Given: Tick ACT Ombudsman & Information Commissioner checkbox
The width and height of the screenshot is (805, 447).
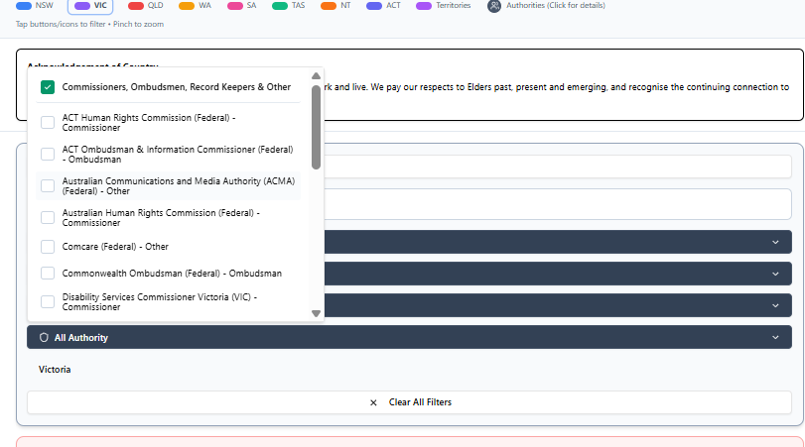Looking at the screenshot, I should tap(48, 155).
